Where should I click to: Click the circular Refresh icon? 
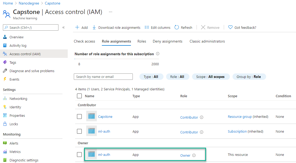click(x=177, y=27)
